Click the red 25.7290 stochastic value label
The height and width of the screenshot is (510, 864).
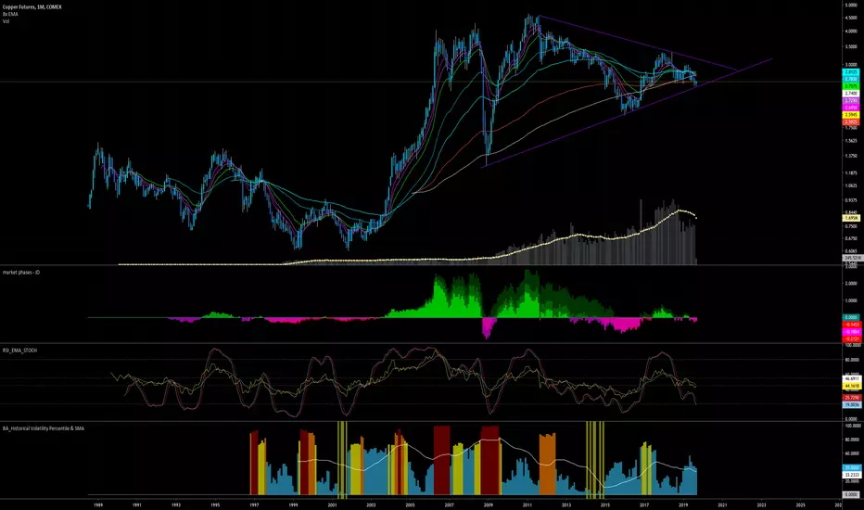[x=852, y=398]
